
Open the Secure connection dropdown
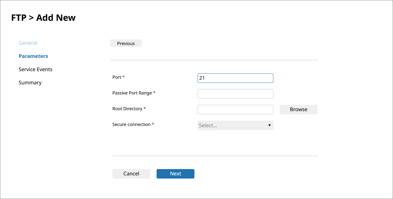pyautogui.click(x=235, y=125)
